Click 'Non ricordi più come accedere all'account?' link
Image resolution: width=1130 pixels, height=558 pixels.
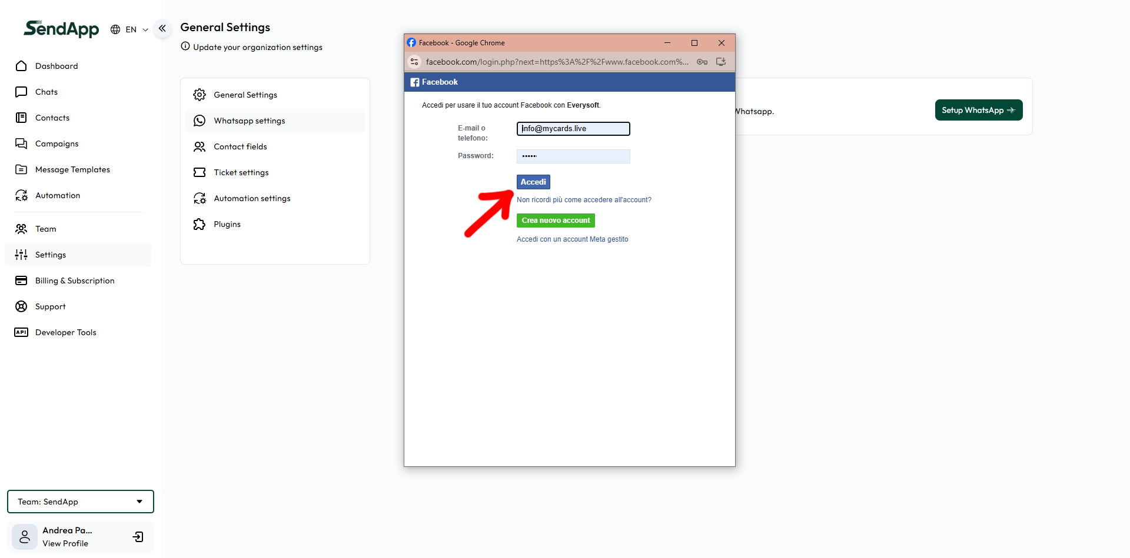(x=584, y=200)
